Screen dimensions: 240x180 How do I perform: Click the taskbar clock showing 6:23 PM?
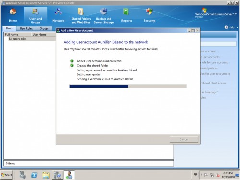[228, 175]
